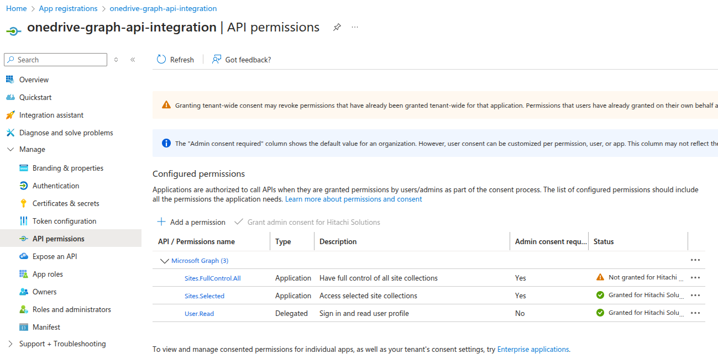The image size is (718, 364).
Task: Sort by the API / Permissions name column header
Action: click(196, 241)
